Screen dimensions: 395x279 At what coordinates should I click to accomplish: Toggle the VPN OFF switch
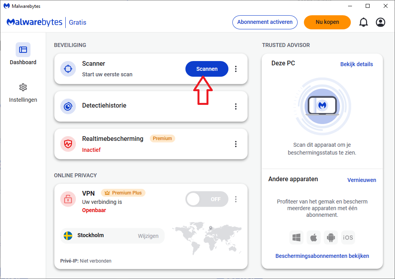click(207, 199)
